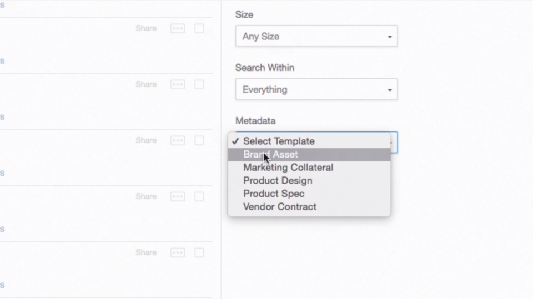Screen dimensions: 533x299
Task: Check the second row's selection checkbox
Action: click(199, 84)
